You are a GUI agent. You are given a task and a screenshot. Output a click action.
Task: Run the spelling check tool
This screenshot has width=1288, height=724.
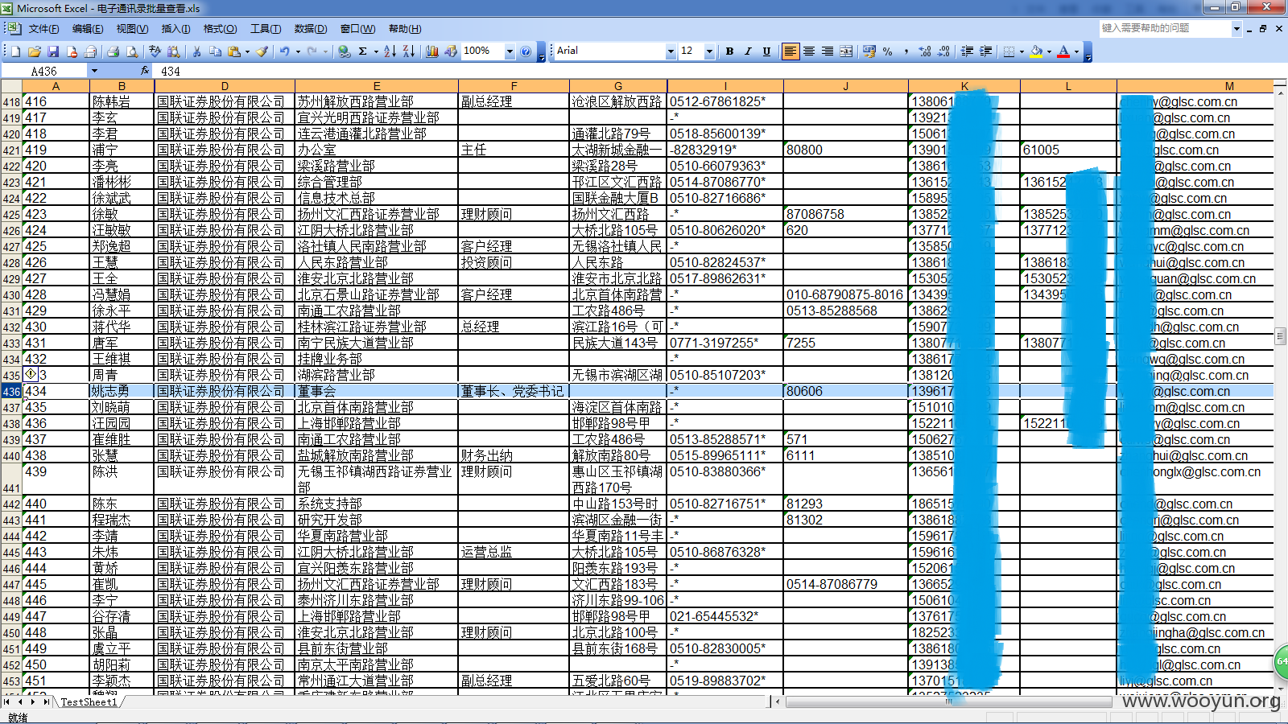point(155,51)
